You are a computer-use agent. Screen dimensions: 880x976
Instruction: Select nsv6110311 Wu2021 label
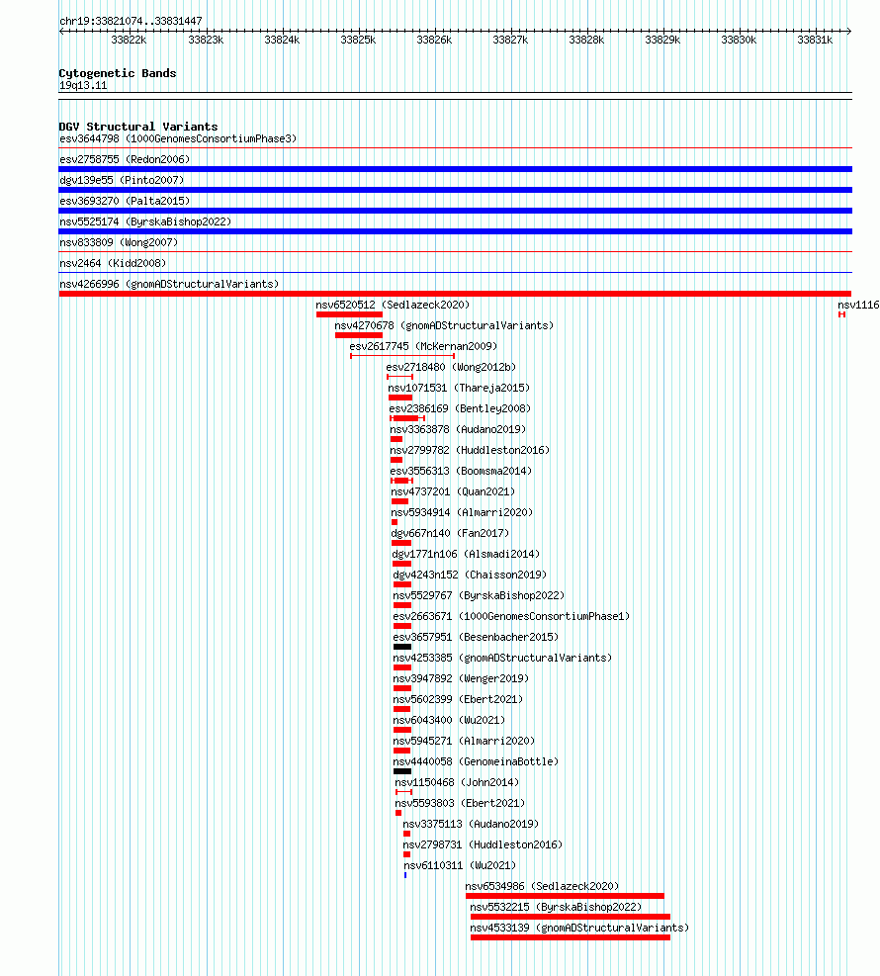[x=460, y=865]
